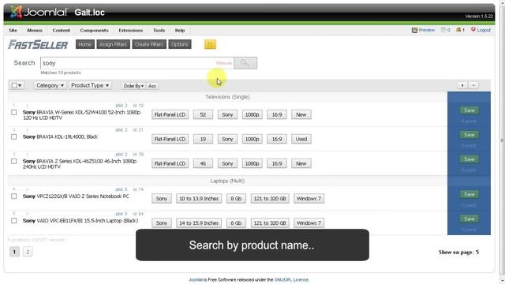Click the current page 1 button
Viewport: 505px width, 284px height.
click(14, 252)
